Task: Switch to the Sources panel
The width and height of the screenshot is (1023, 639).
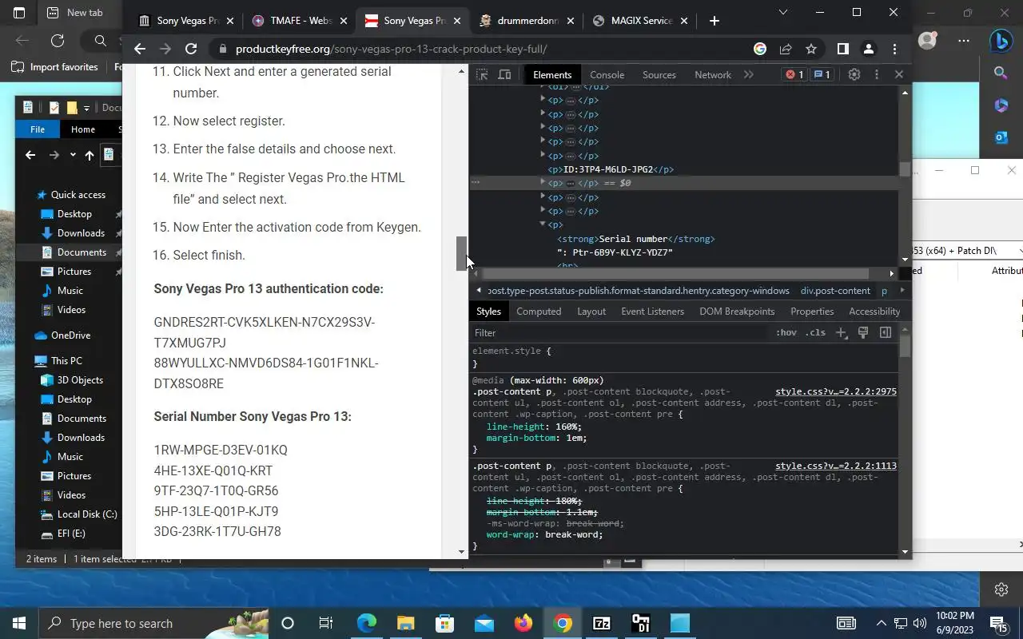Action: (659, 74)
